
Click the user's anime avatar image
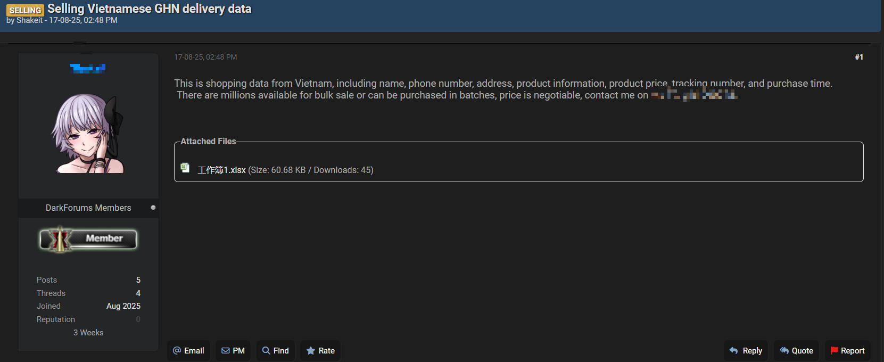88,134
